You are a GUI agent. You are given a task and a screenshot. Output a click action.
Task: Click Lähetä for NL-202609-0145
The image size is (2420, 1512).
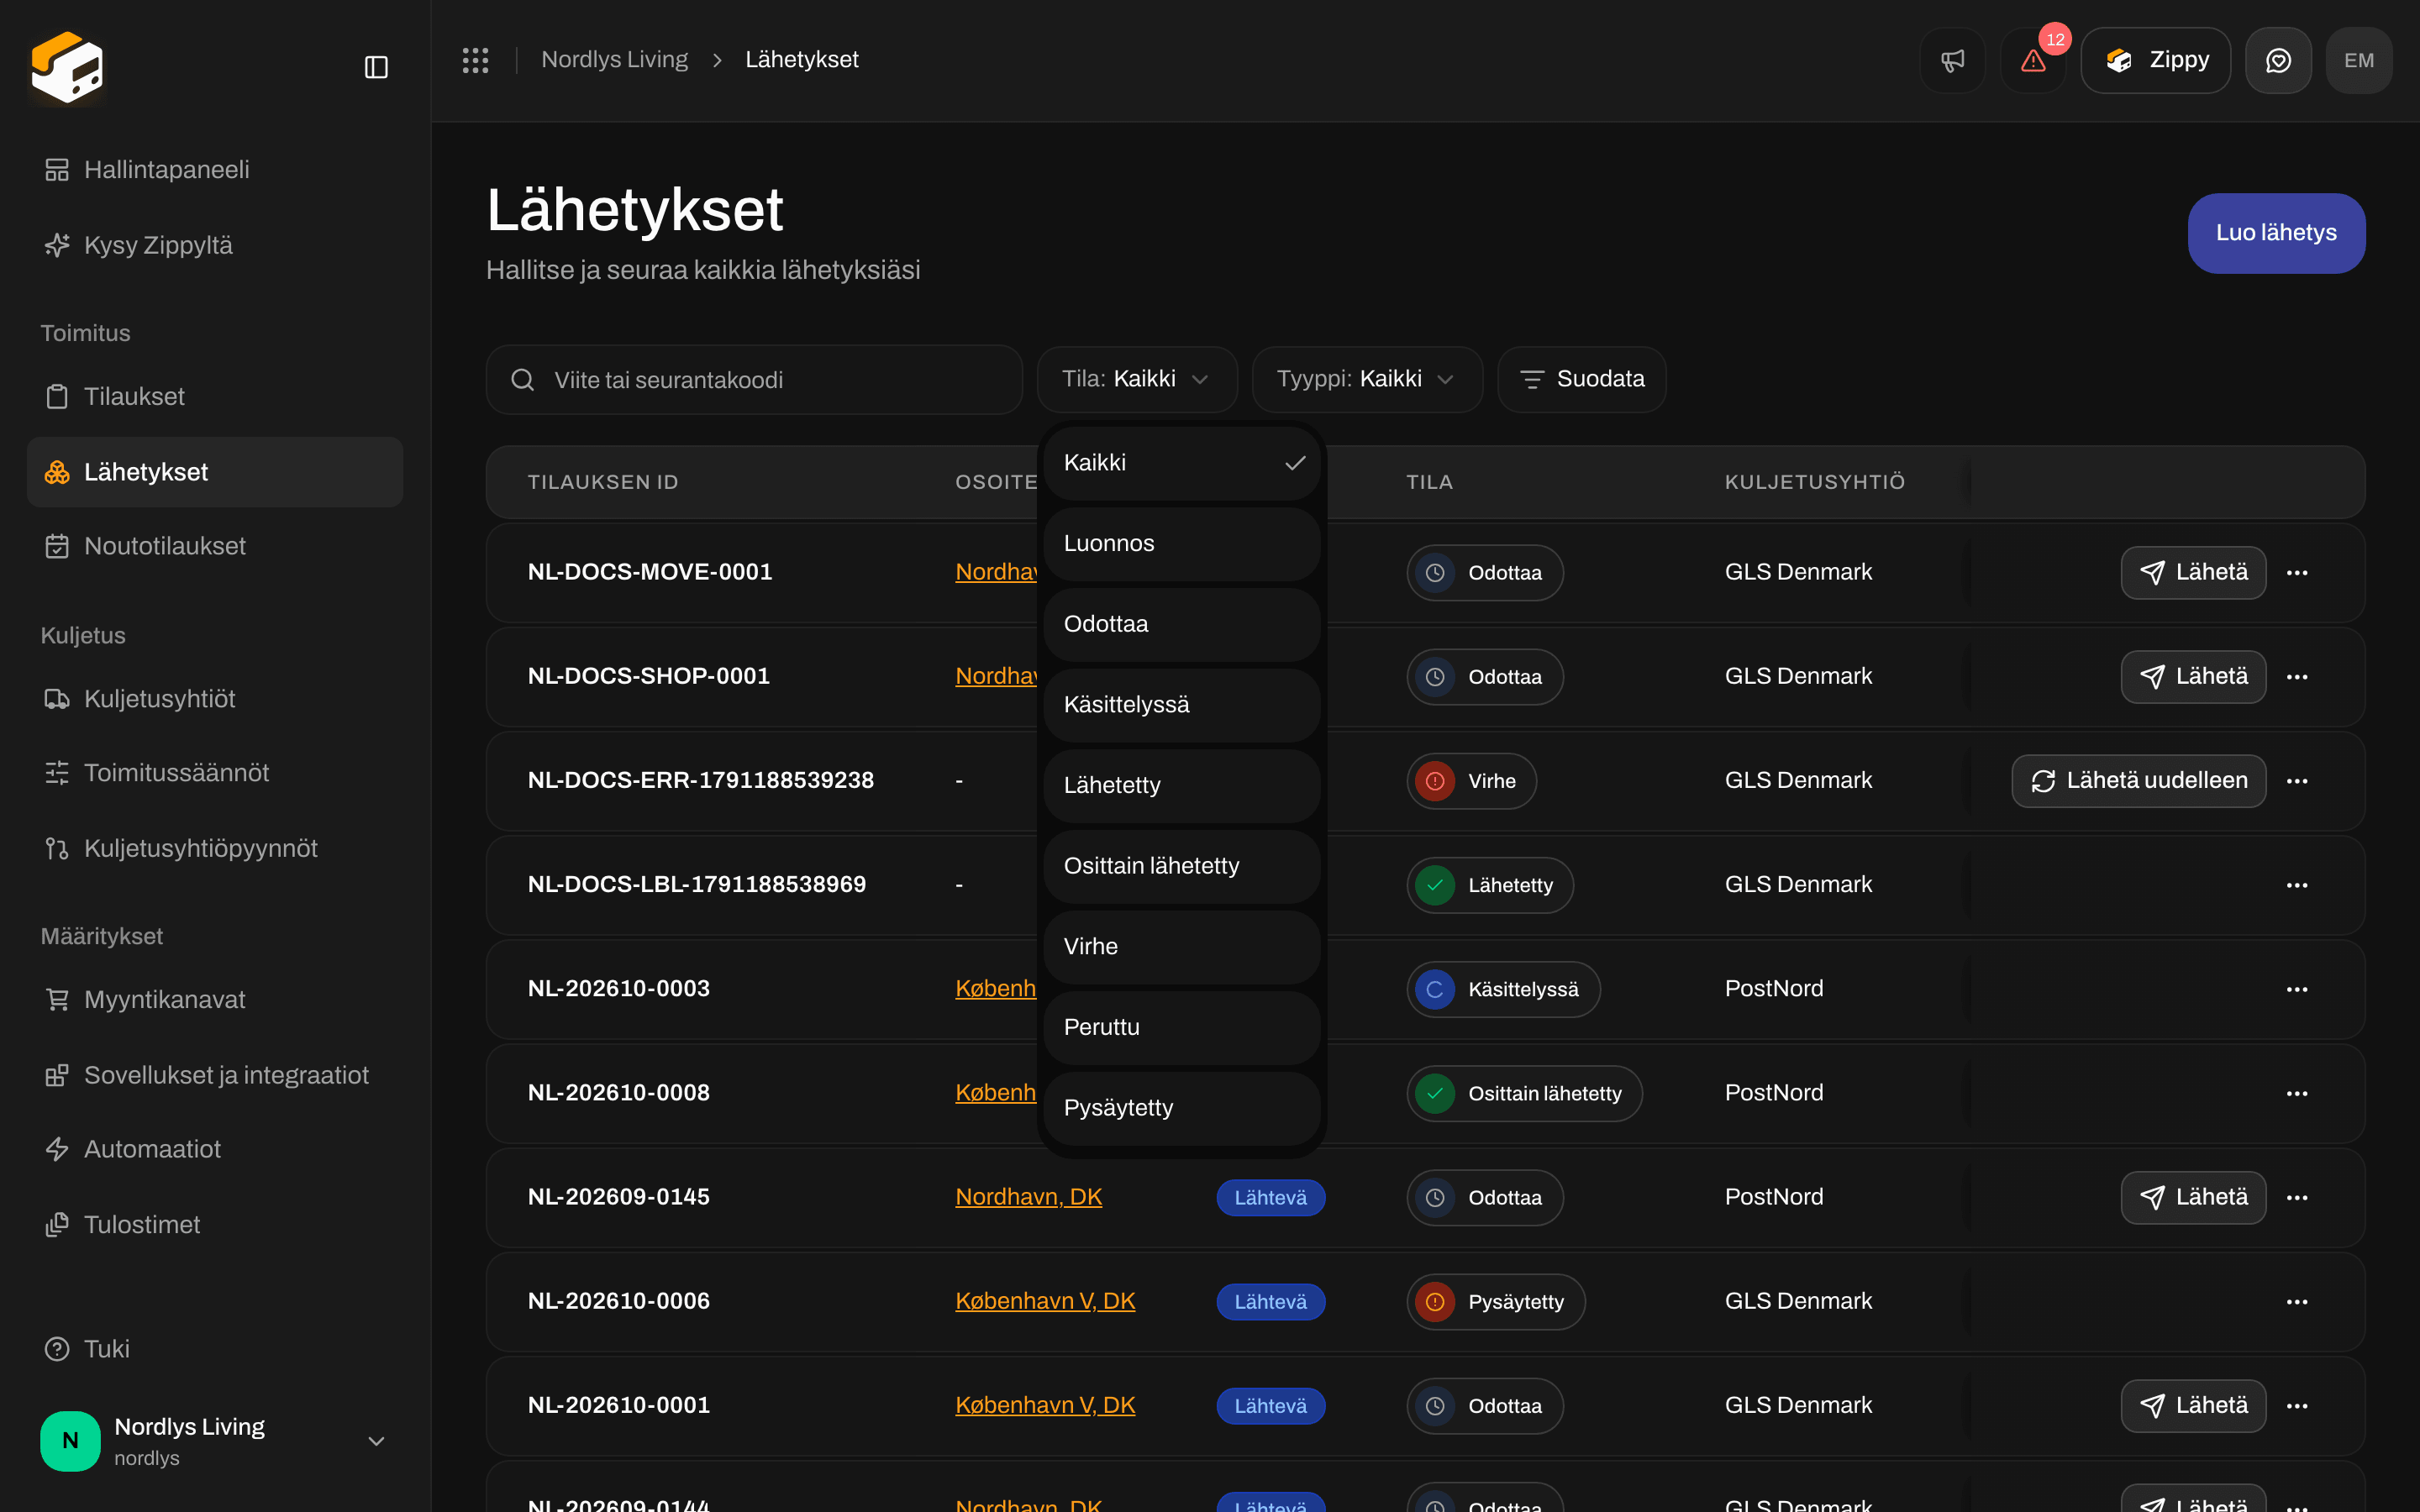click(x=2193, y=1198)
